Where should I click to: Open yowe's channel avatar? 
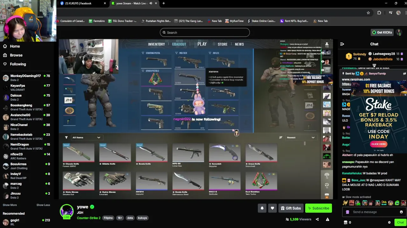click(x=67, y=211)
